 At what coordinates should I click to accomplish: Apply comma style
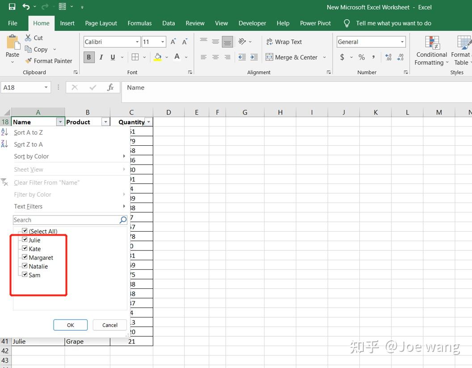click(373, 57)
